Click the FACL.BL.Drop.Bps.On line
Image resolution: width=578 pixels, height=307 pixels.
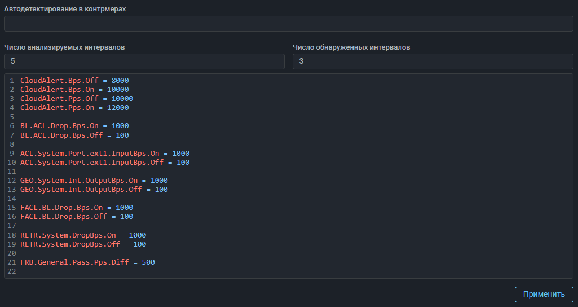point(61,208)
